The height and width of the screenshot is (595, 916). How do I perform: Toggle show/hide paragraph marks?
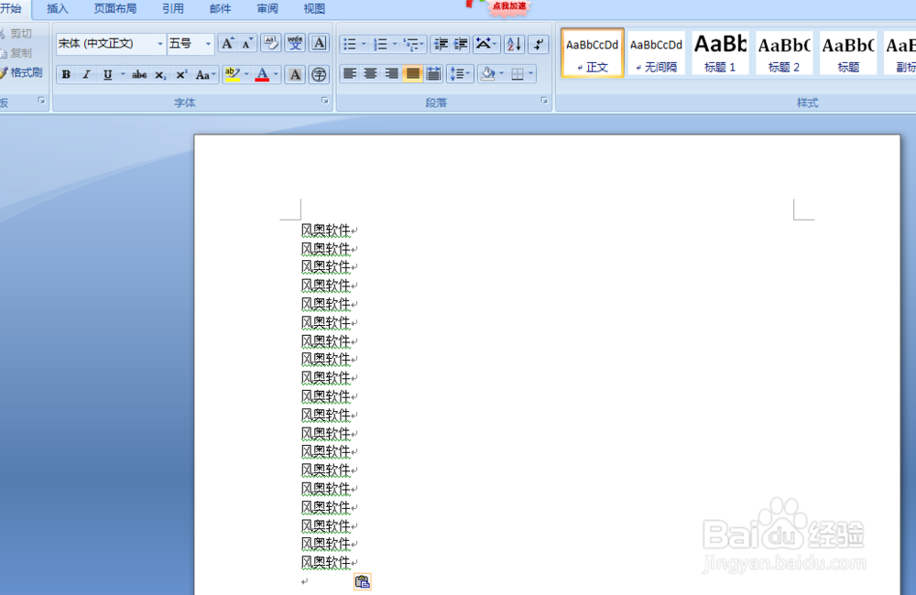(x=539, y=44)
